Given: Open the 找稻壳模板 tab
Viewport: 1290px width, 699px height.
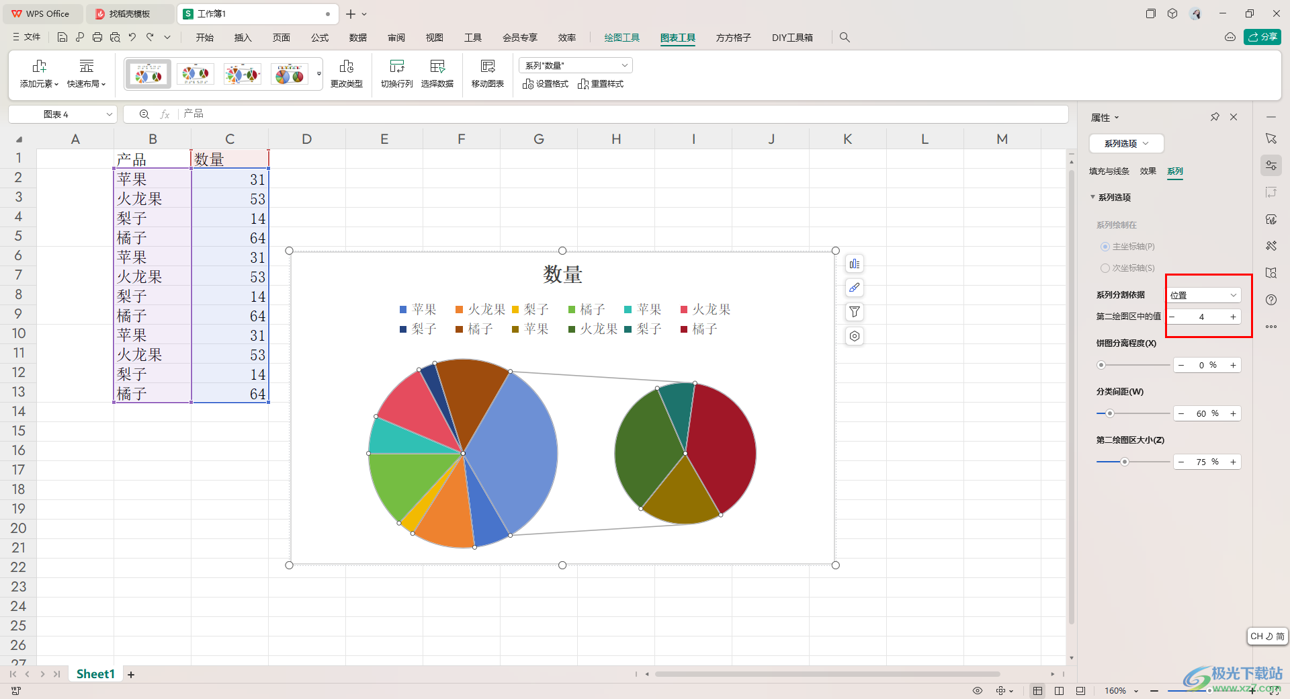Looking at the screenshot, I should 130,13.
